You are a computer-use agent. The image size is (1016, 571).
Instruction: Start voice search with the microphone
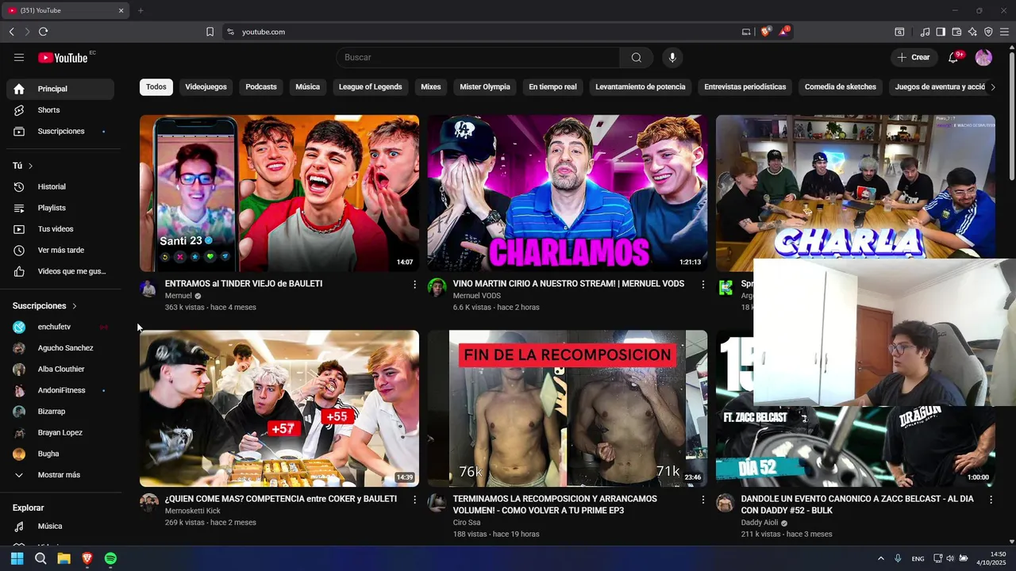click(x=672, y=57)
